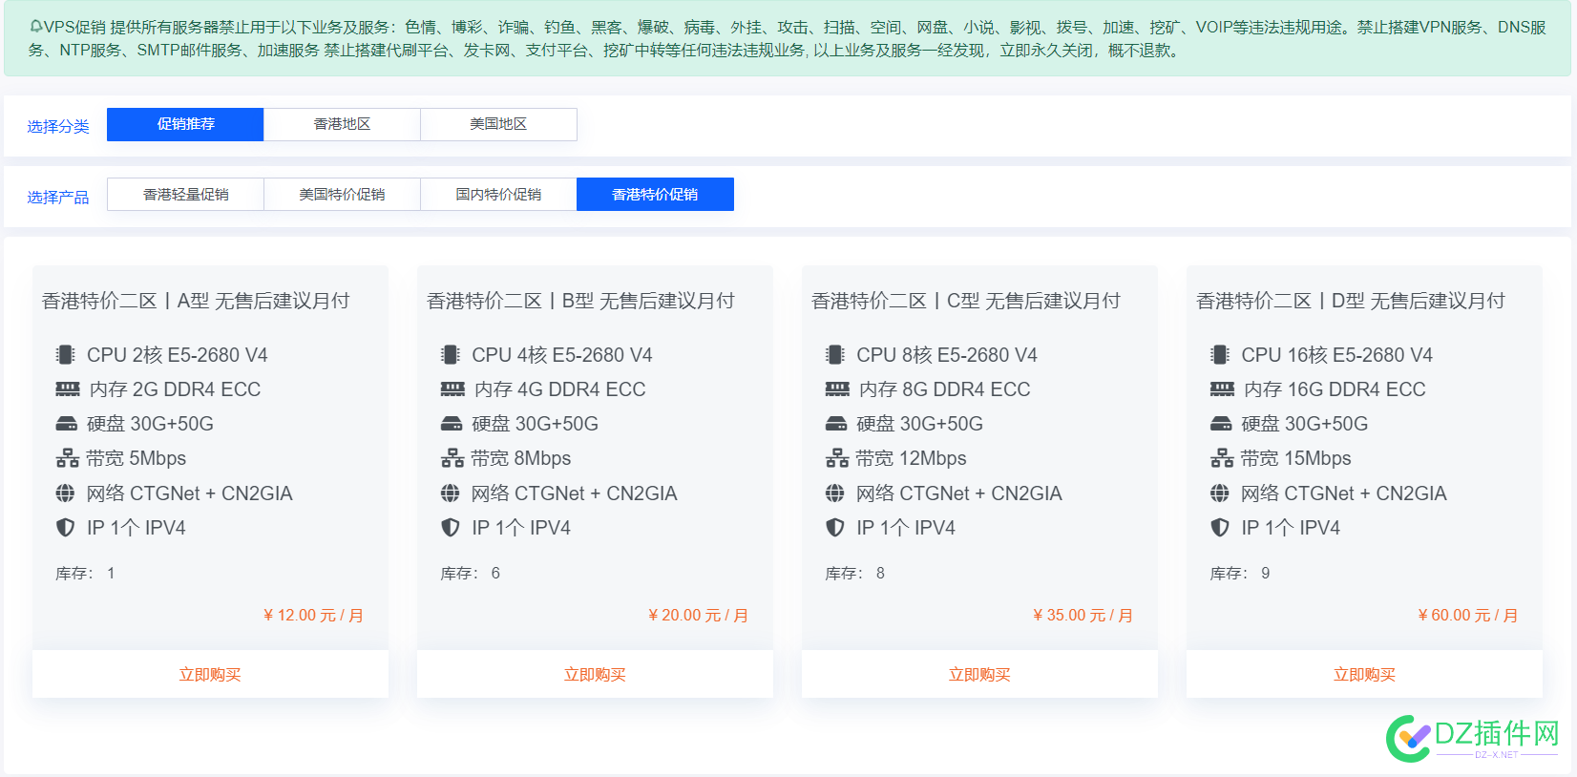The width and height of the screenshot is (1577, 777).
Task: Click memory icon in C型 card
Action: click(x=836, y=389)
